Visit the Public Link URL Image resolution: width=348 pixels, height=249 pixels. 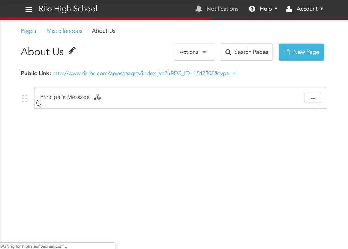pyautogui.click(x=145, y=73)
